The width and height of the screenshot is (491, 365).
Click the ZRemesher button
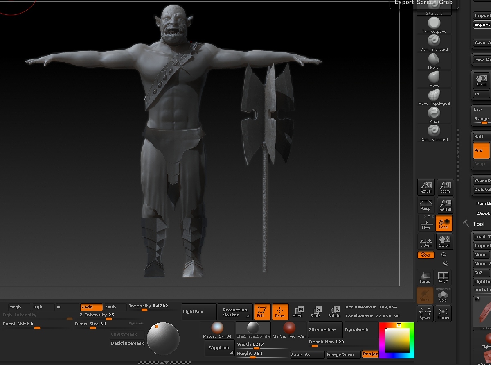pyautogui.click(x=325, y=330)
